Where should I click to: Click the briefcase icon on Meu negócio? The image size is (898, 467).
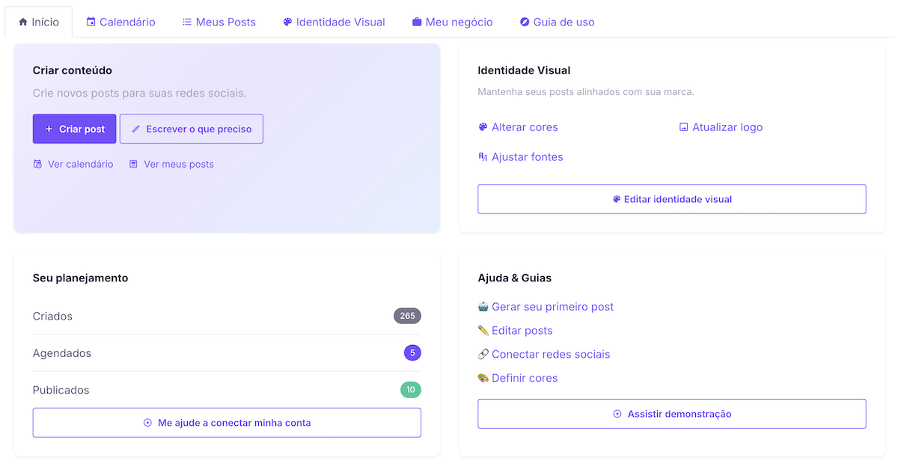(x=417, y=22)
